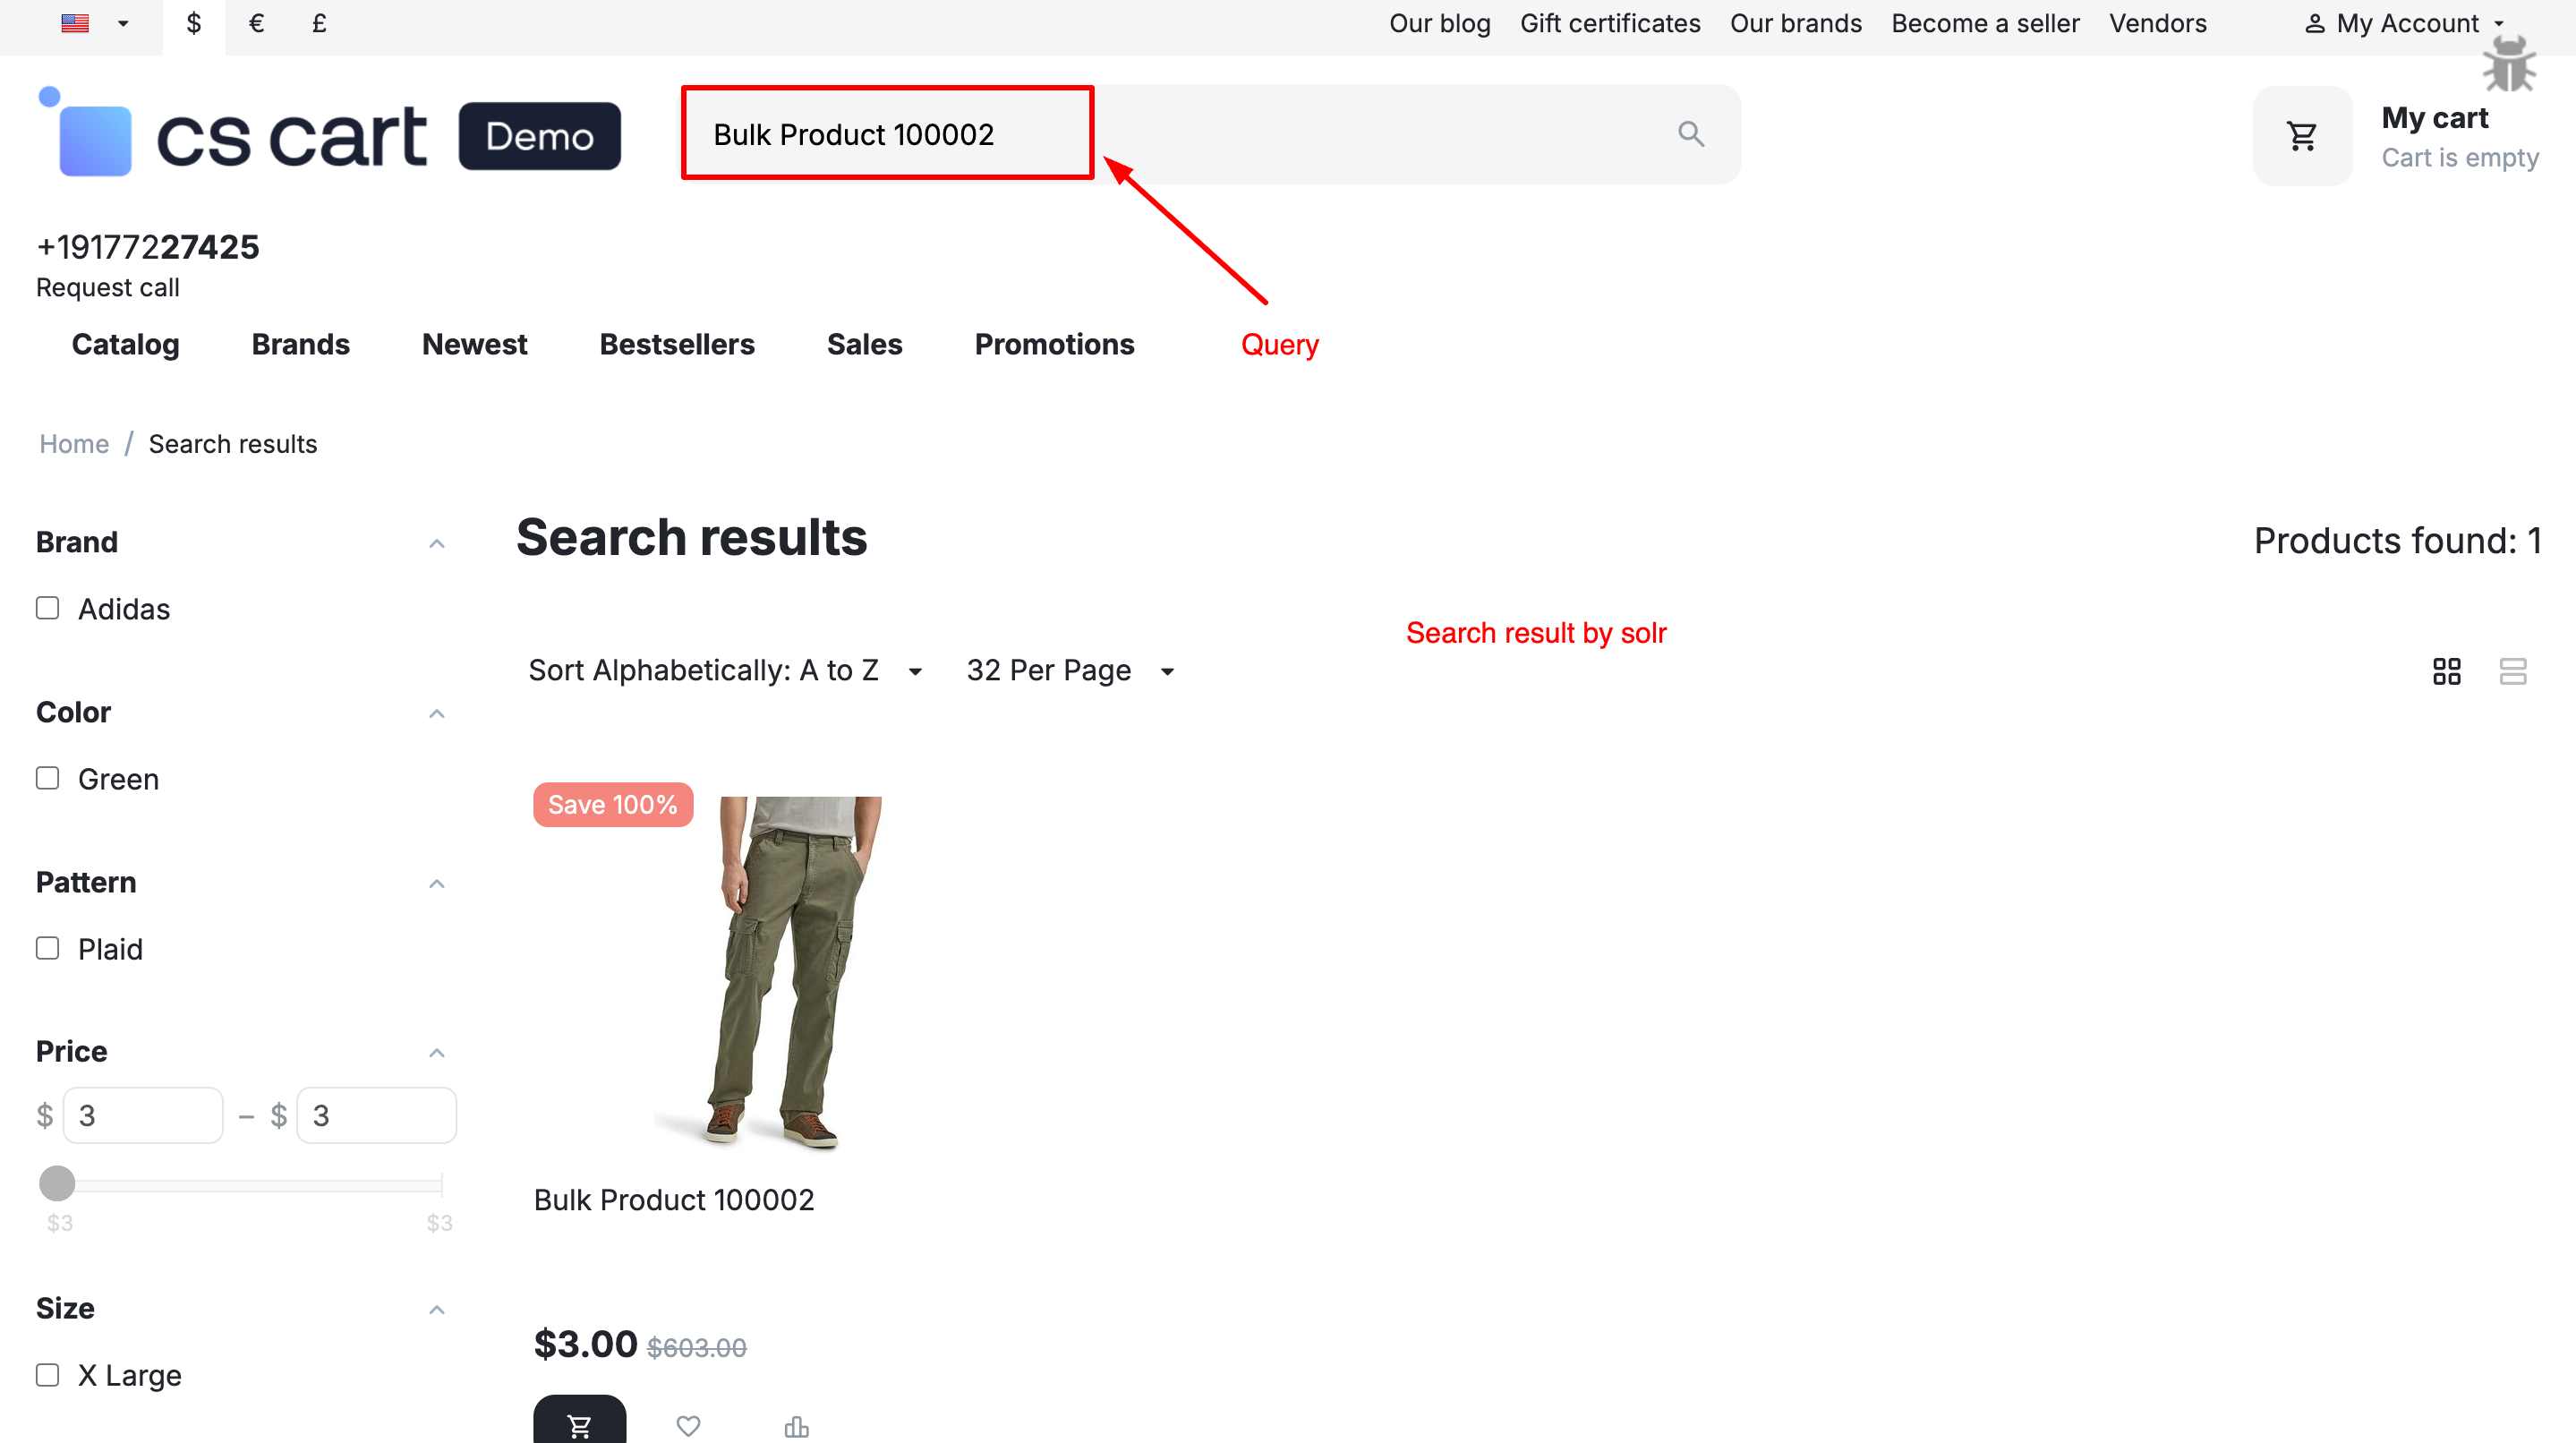2576x1443 pixels.
Task: Open the Sort Alphabetically dropdown
Action: click(724, 670)
